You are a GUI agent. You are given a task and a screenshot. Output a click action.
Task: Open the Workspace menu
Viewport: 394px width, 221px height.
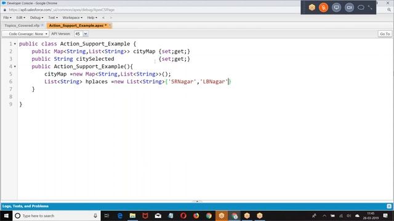[73, 18]
